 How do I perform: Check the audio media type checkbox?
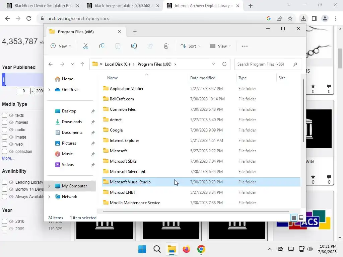pos(4,130)
